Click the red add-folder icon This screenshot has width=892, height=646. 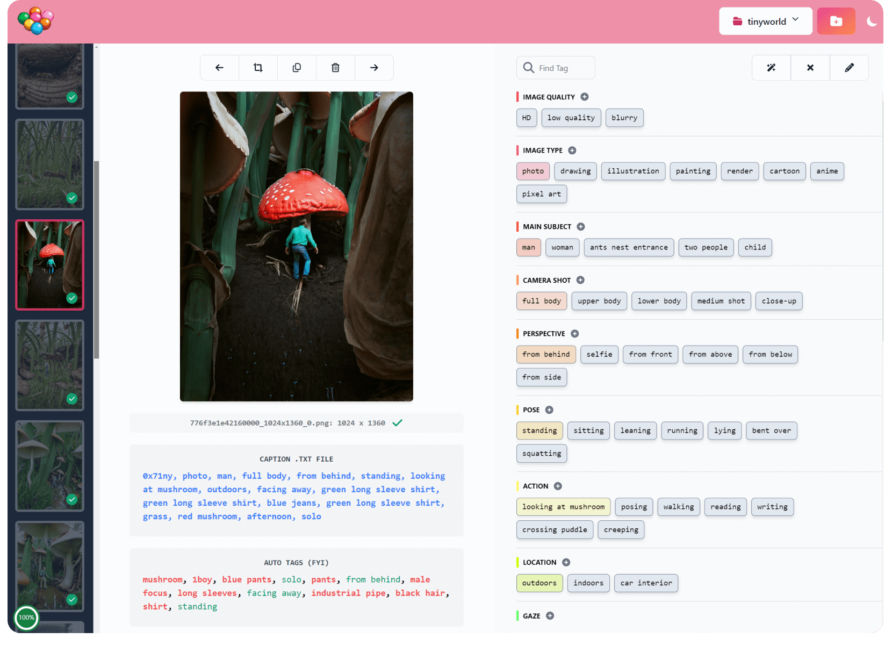[836, 21]
